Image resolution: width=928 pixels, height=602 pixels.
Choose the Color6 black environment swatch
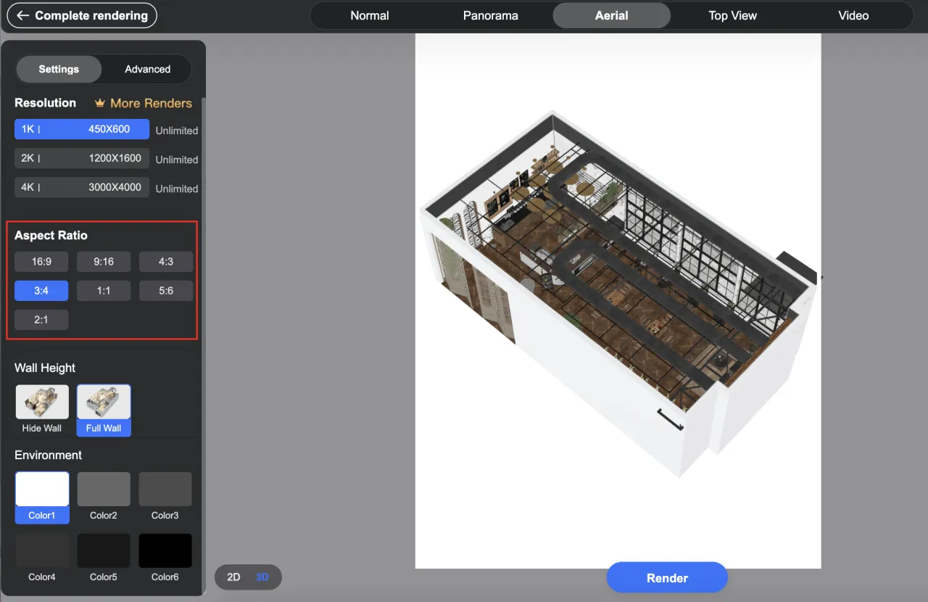coord(165,551)
